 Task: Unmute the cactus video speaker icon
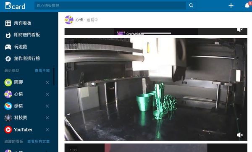coord(240,135)
